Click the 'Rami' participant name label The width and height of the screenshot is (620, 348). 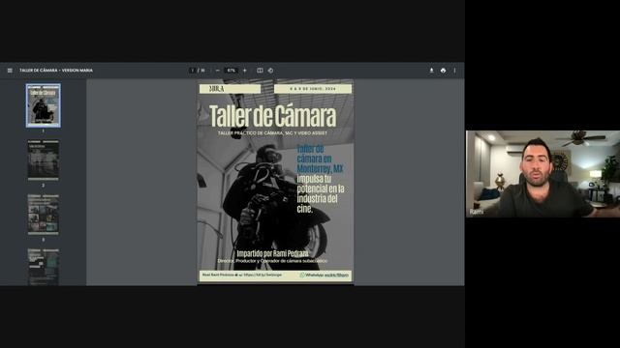point(477,212)
